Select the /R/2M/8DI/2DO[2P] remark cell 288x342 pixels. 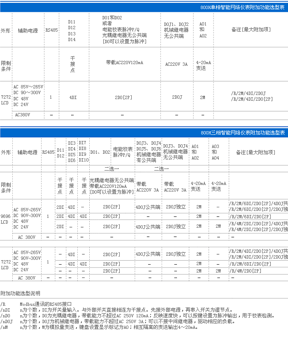tap(251, 264)
